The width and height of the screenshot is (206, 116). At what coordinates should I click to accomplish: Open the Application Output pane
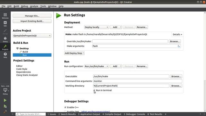click(x=89, y=114)
